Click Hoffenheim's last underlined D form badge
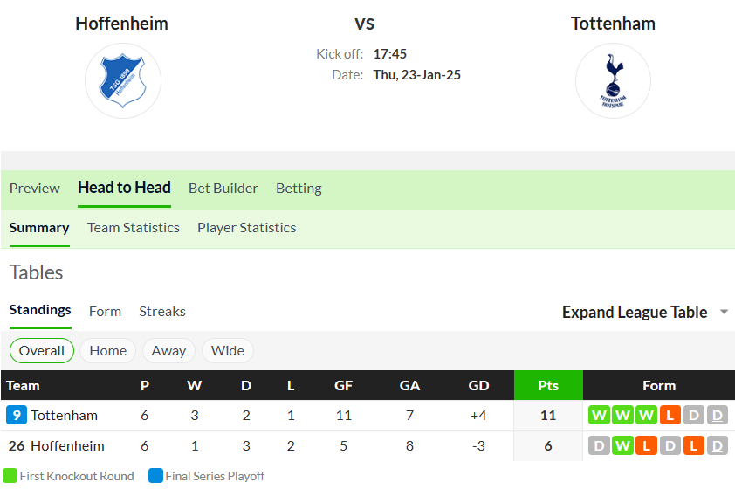735x489 pixels. (718, 445)
